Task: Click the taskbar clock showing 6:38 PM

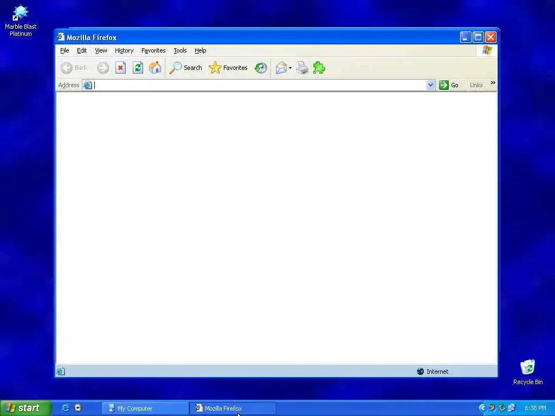Action: (x=535, y=408)
